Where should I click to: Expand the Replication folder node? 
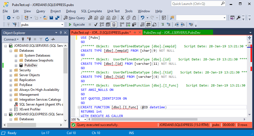(11, 80)
